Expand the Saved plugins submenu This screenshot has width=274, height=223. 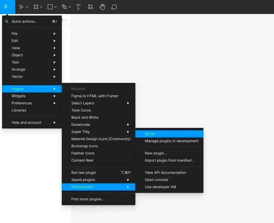click(x=98, y=180)
